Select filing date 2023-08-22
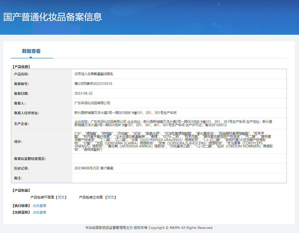Viewport: 299px width, 233px height. [x=84, y=94]
